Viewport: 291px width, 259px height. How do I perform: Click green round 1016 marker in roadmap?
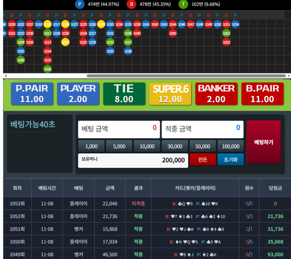tap(47, 69)
